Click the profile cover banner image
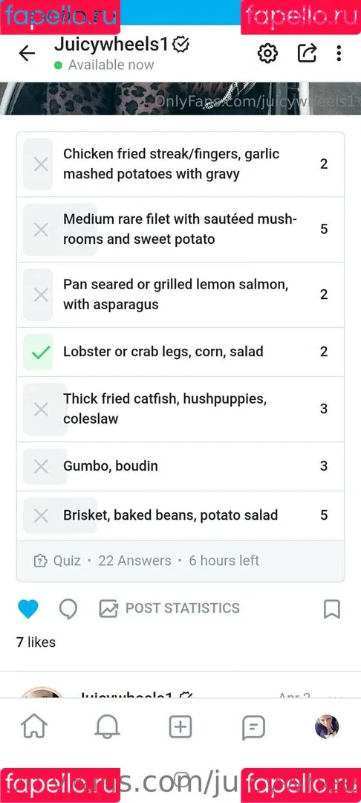Screen dimensions: 361x803 click(x=180, y=98)
